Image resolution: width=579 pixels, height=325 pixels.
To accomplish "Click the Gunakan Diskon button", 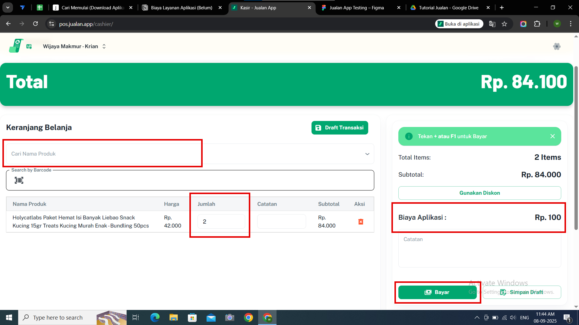I will click(x=479, y=193).
